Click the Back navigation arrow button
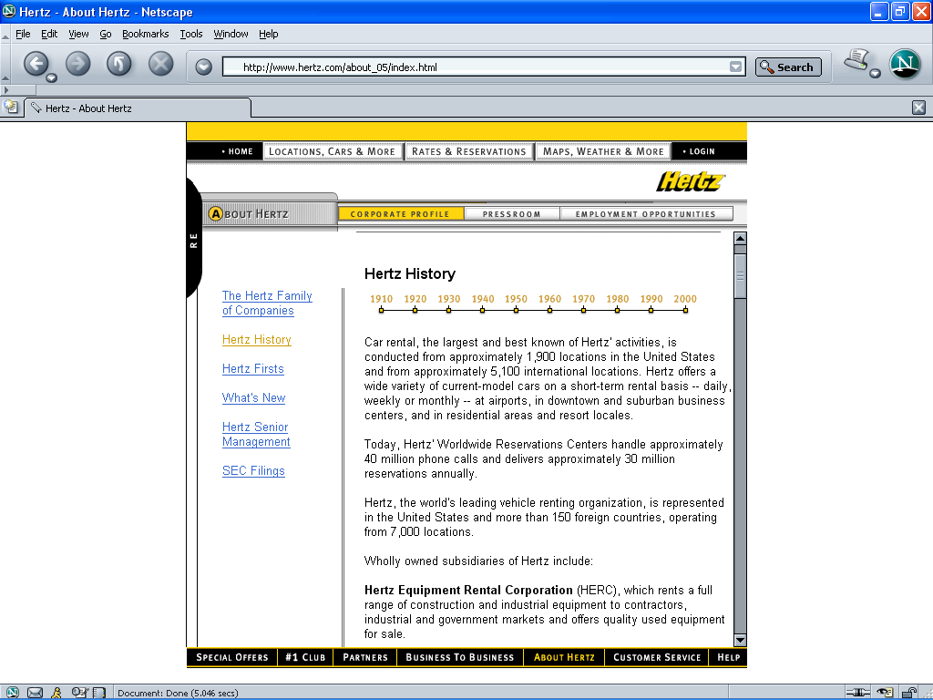The image size is (933, 700). click(36, 64)
